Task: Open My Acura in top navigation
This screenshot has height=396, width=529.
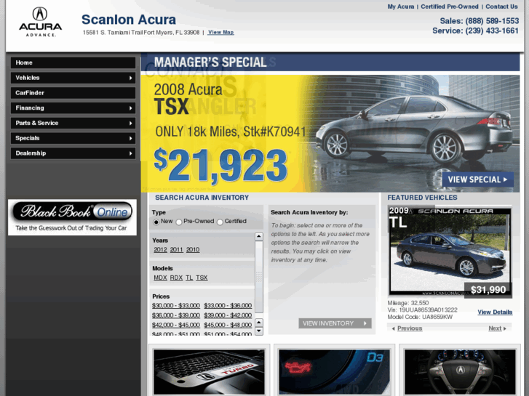Action: 400,7
